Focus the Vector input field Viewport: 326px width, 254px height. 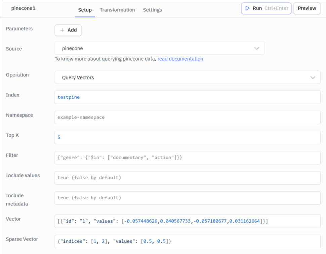click(x=188, y=221)
